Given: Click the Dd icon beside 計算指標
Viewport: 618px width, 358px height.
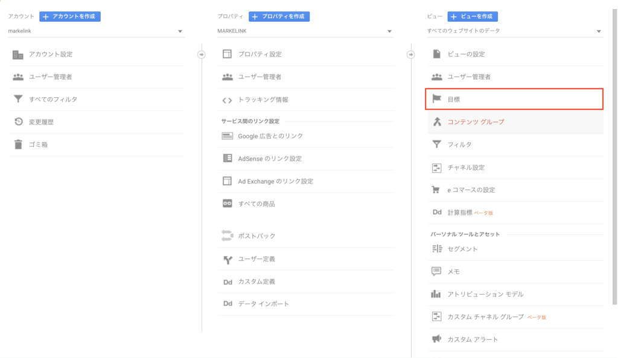Looking at the screenshot, I should click(437, 212).
